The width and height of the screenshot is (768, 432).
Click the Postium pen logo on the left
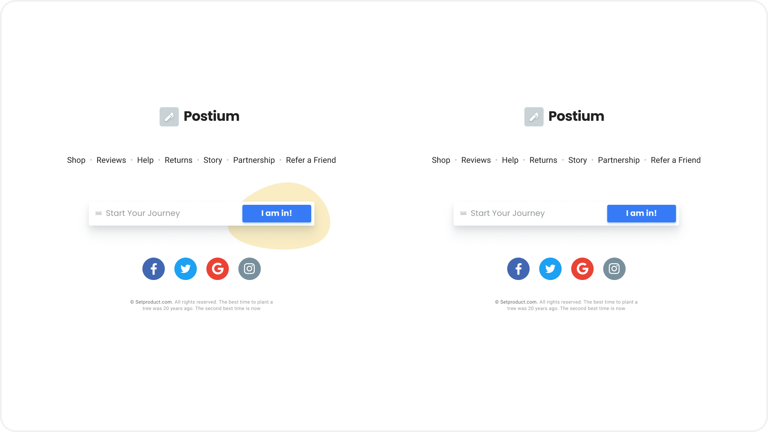coord(169,116)
